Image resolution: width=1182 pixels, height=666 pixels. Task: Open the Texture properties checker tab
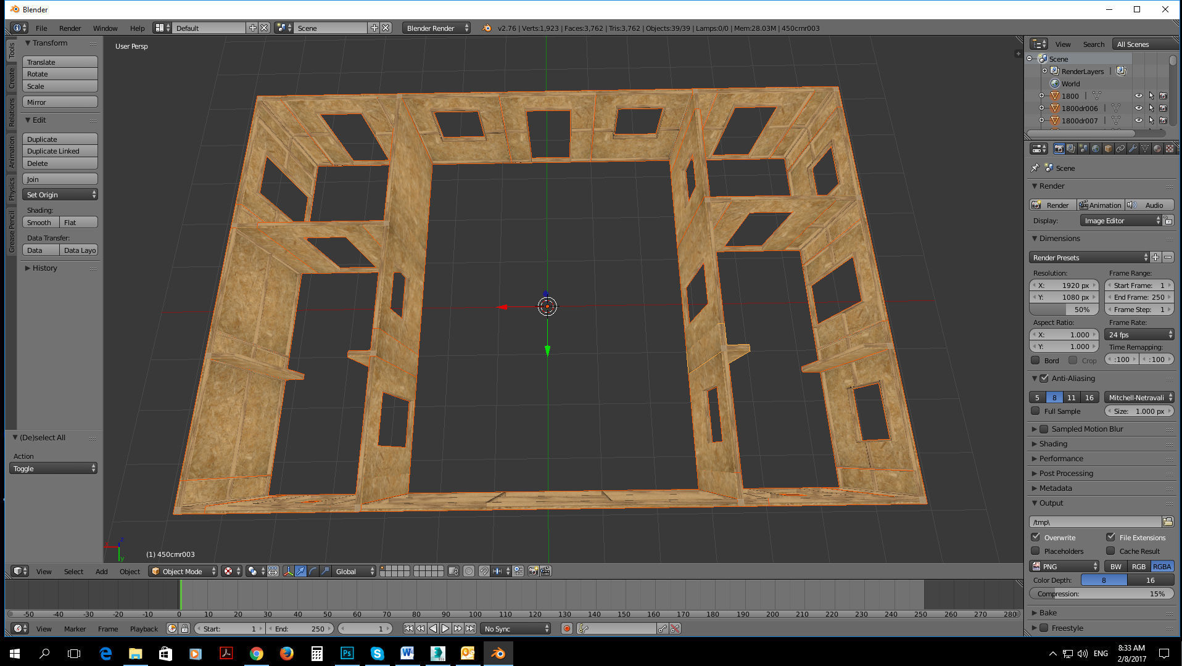1169,149
